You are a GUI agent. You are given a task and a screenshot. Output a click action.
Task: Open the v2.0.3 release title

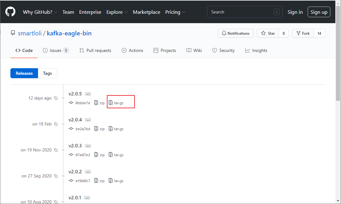pos(75,146)
